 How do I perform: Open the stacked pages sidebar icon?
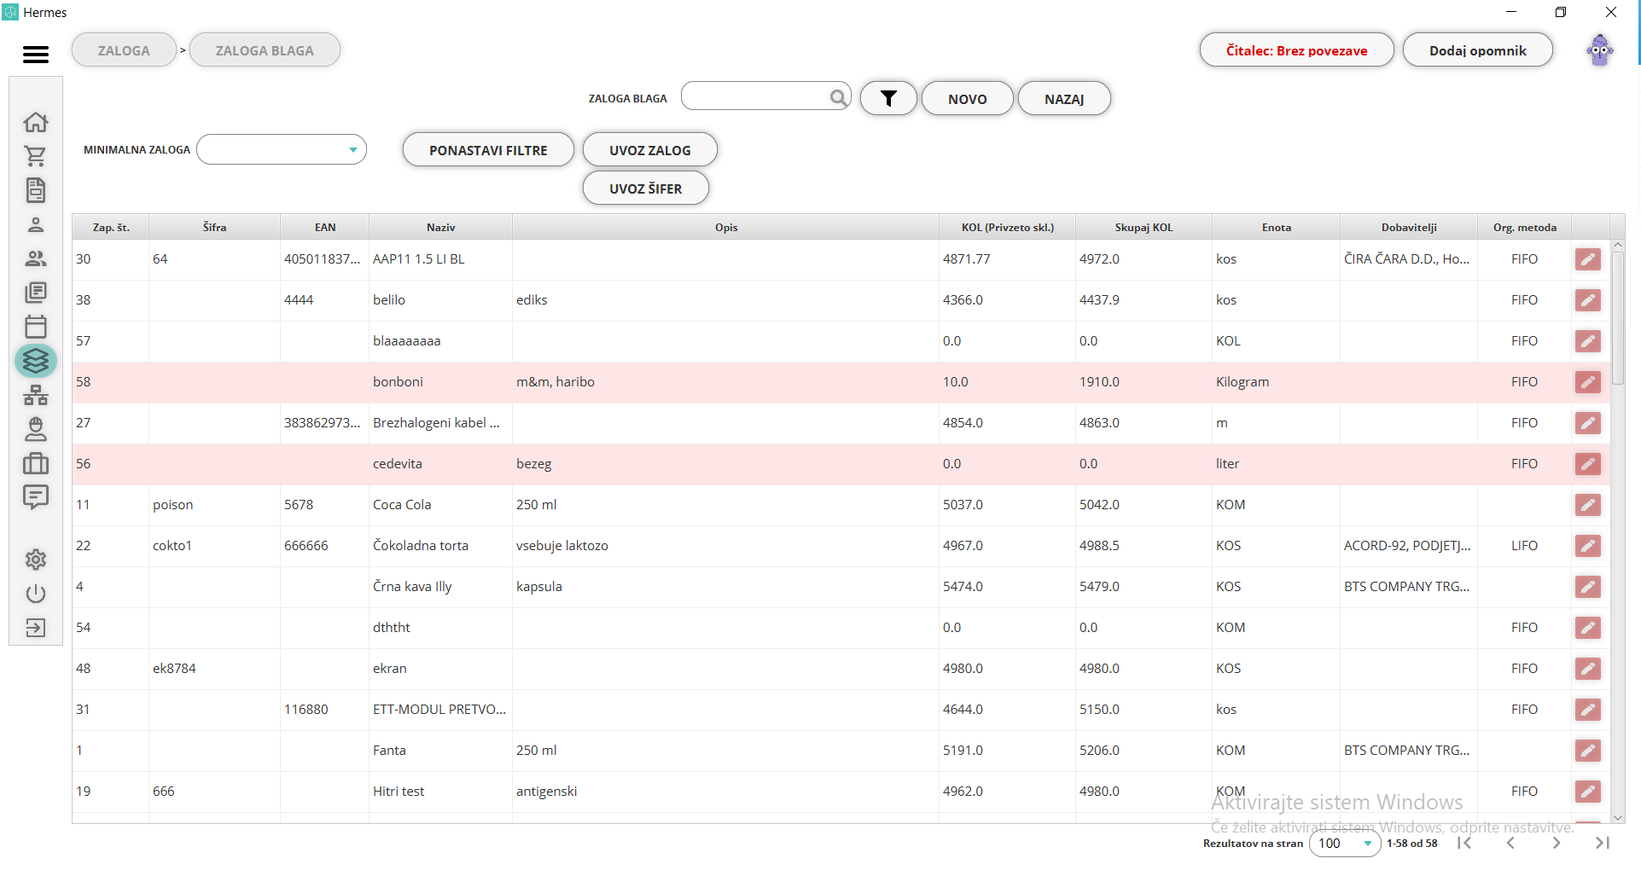pyautogui.click(x=36, y=293)
